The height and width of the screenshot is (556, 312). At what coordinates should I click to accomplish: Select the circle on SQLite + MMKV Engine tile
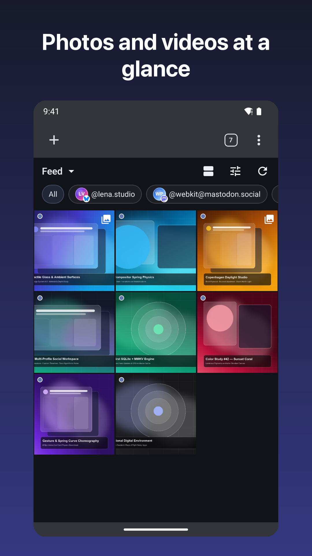(122, 298)
